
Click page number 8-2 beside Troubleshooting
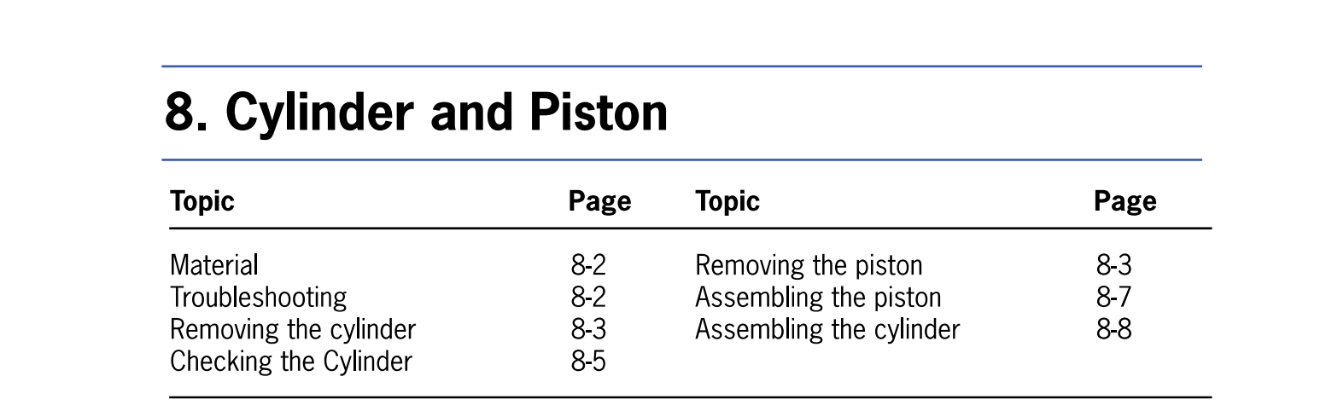pos(587,298)
